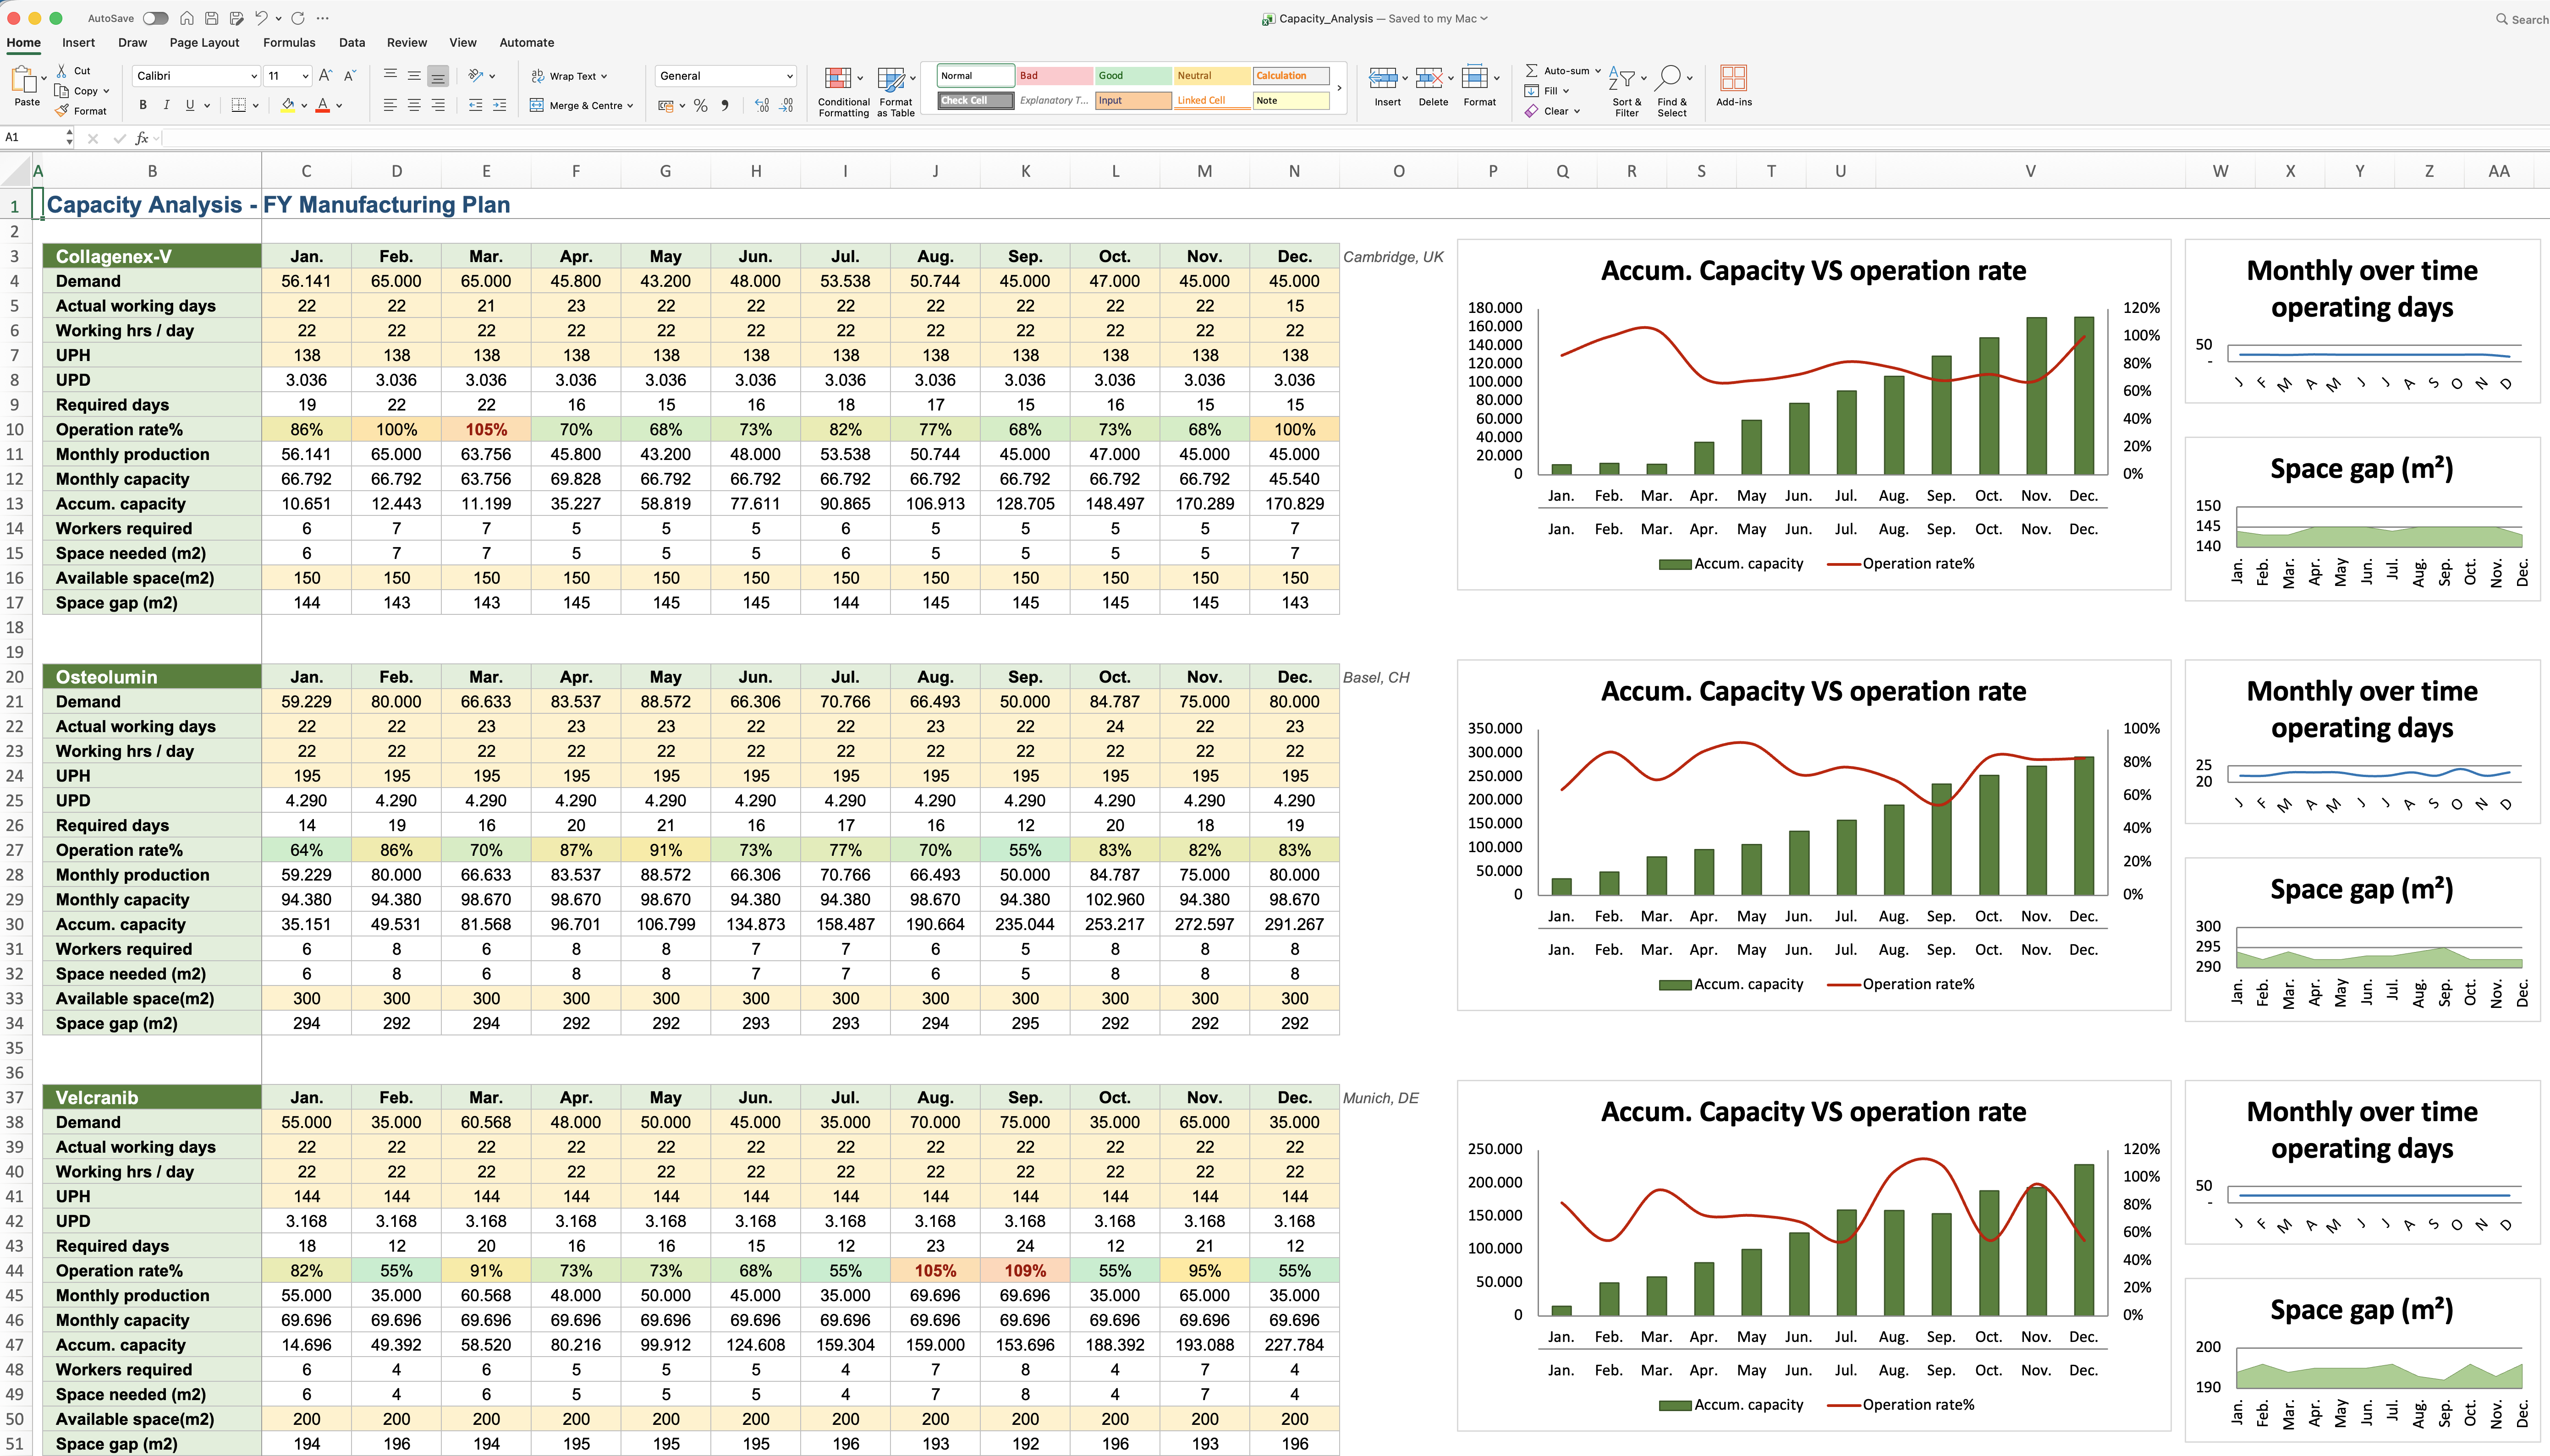Image resolution: width=2550 pixels, height=1456 pixels.
Task: Toggle centre horizontal alignment
Action: point(414,105)
